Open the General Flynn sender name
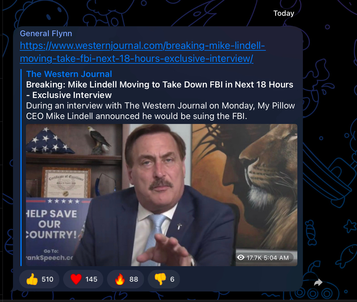 [46, 33]
